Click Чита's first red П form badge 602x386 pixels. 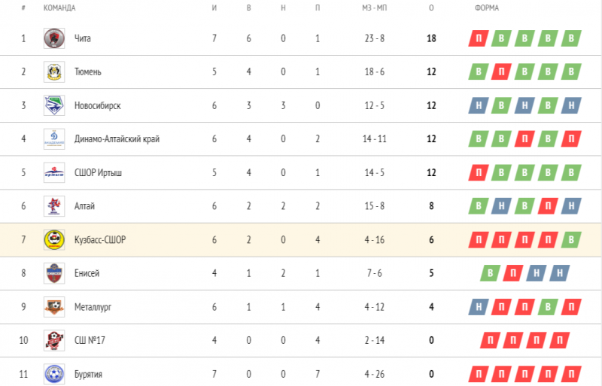point(477,38)
